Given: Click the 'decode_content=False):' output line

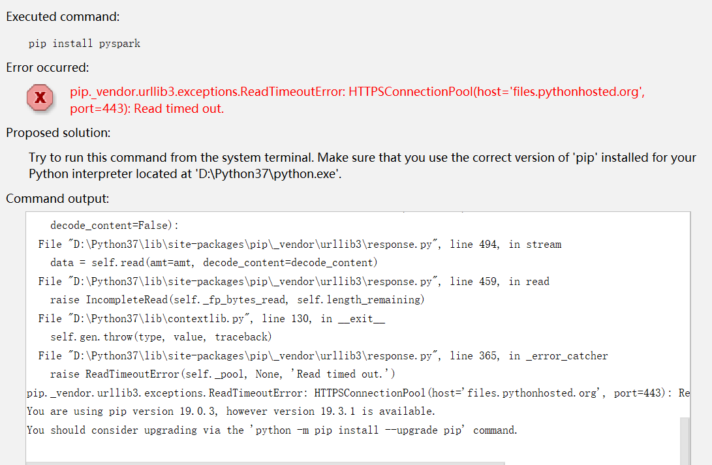Looking at the screenshot, I should (114, 226).
